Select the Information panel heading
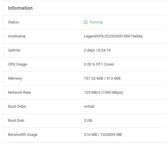This screenshot has width=167, height=147. [x=20, y=8]
